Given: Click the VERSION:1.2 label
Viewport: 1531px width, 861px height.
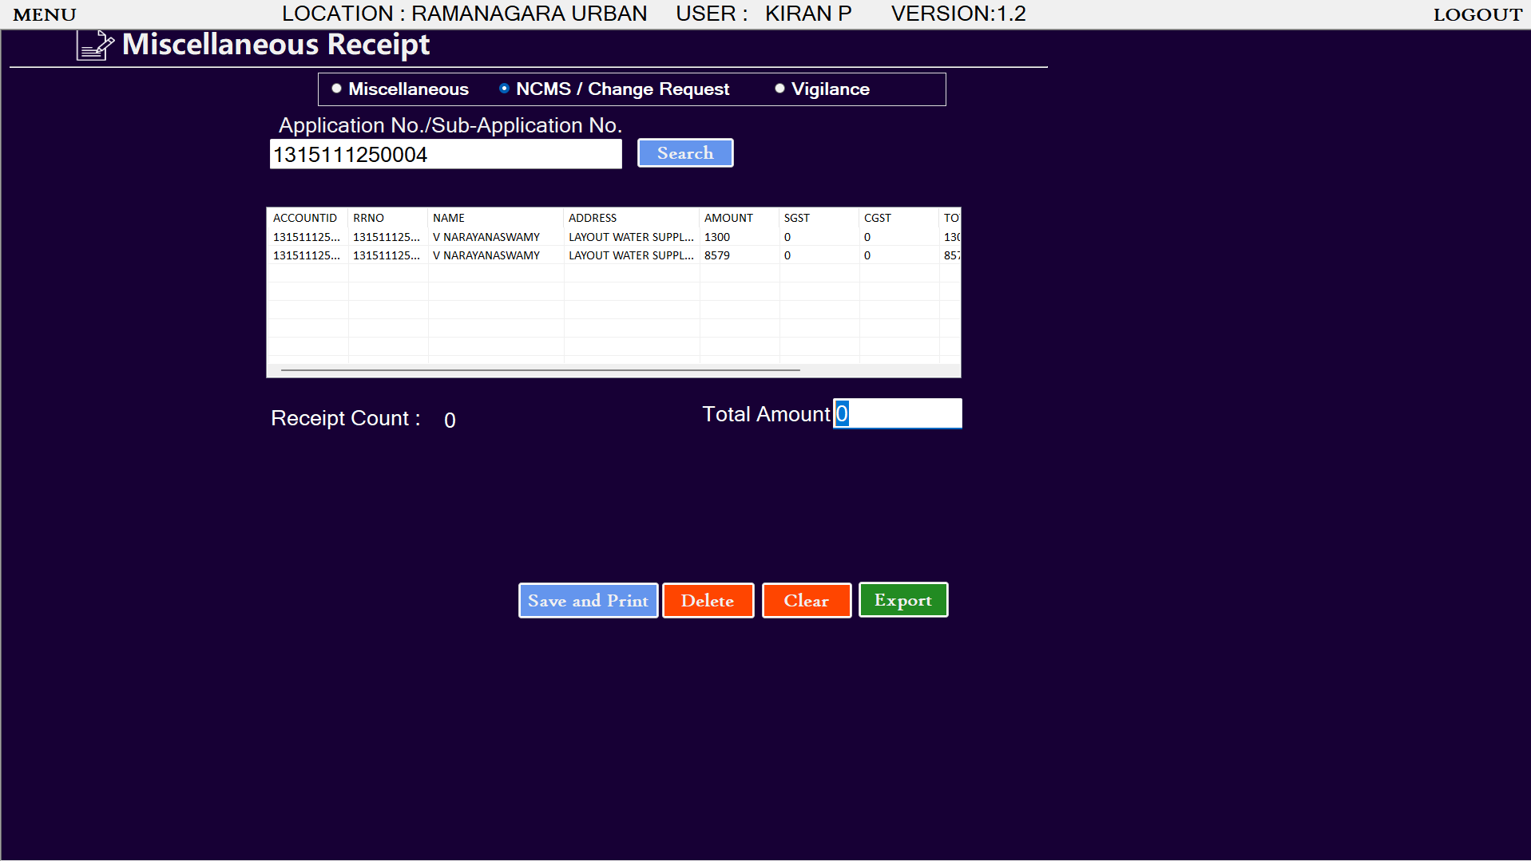Looking at the screenshot, I should coord(958,14).
